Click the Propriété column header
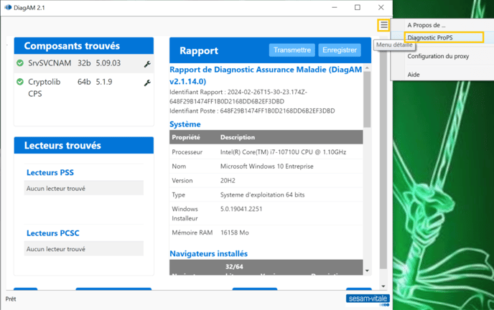 point(186,137)
